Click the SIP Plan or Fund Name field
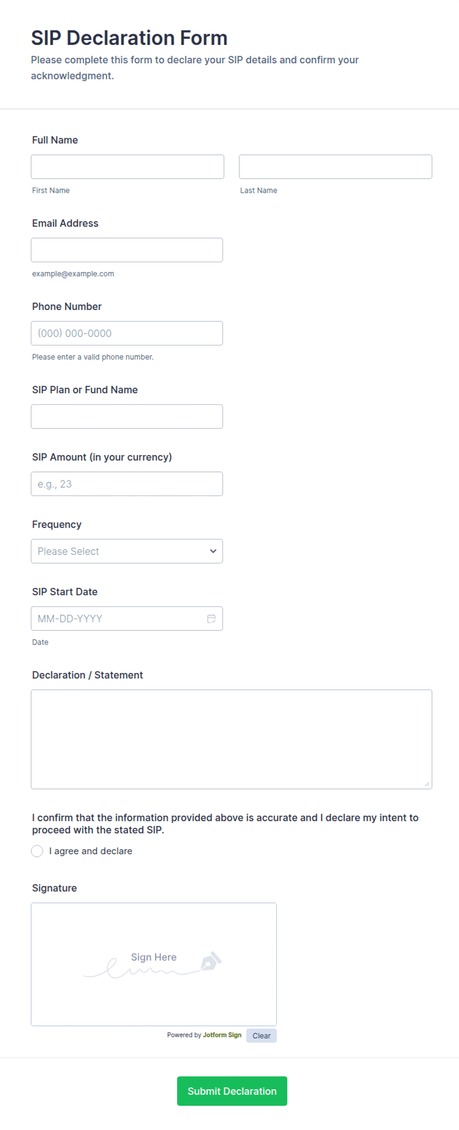Screen dimensions: 459x1130 (x=127, y=417)
